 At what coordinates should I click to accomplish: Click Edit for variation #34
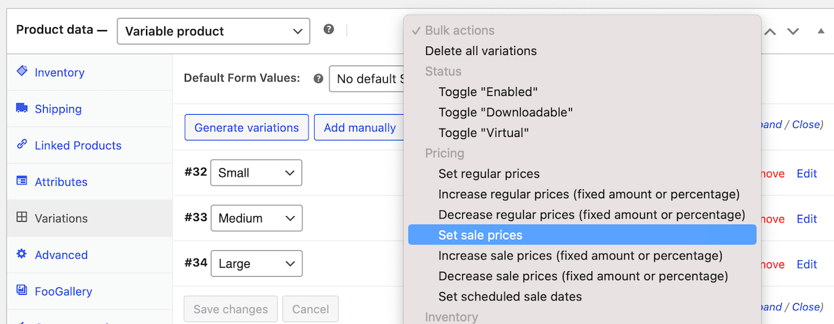coord(807,264)
